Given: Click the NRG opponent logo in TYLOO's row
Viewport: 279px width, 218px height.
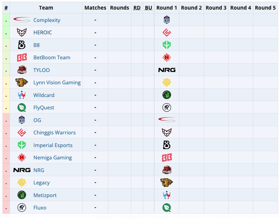Looking at the screenshot, I should 167,70.
